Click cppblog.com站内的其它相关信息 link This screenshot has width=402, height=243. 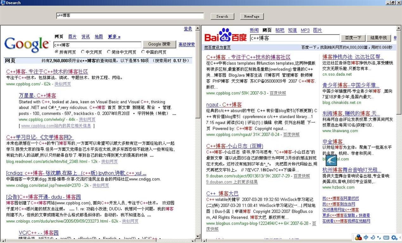coord(56,126)
